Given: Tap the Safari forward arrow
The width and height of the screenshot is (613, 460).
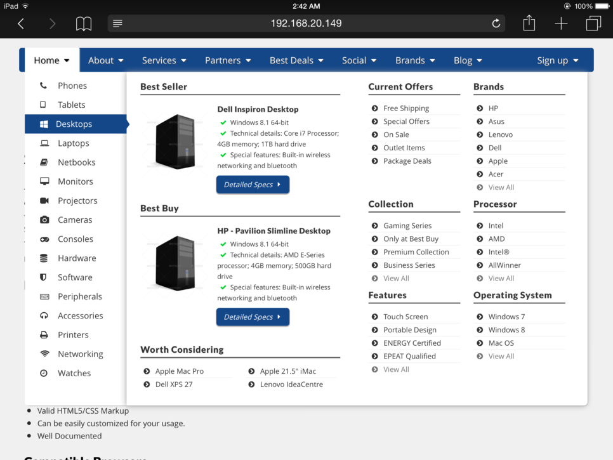Looking at the screenshot, I should coord(52,24).
